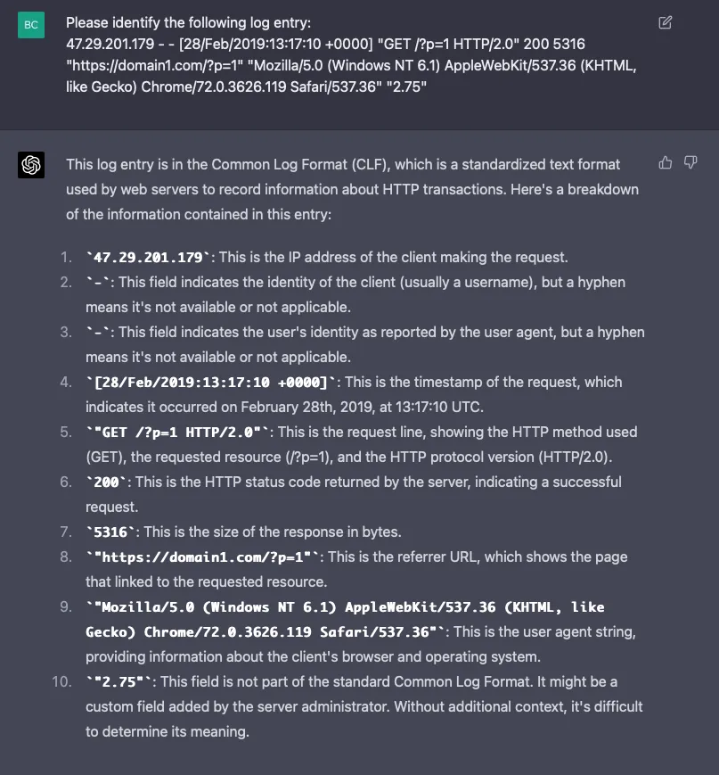Click the Common Log Format introduction paragraph
Image resolution: width=719 pixels, height=775 pixels.
pos(352,189)
